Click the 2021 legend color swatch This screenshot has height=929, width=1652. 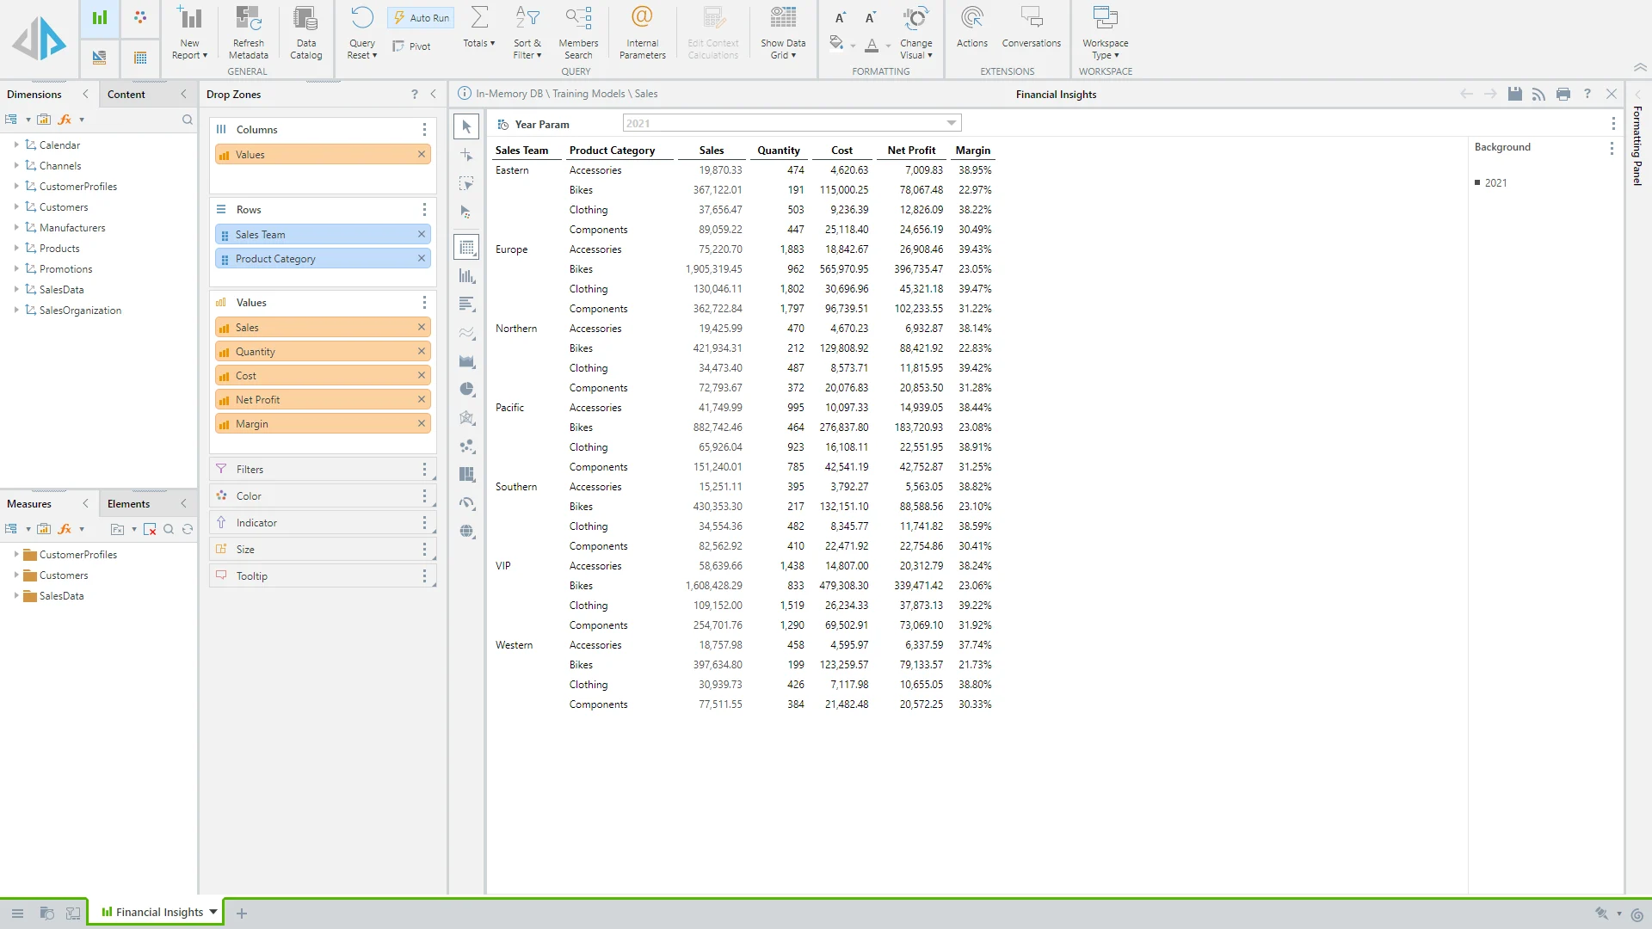[x=1477, y=182]
